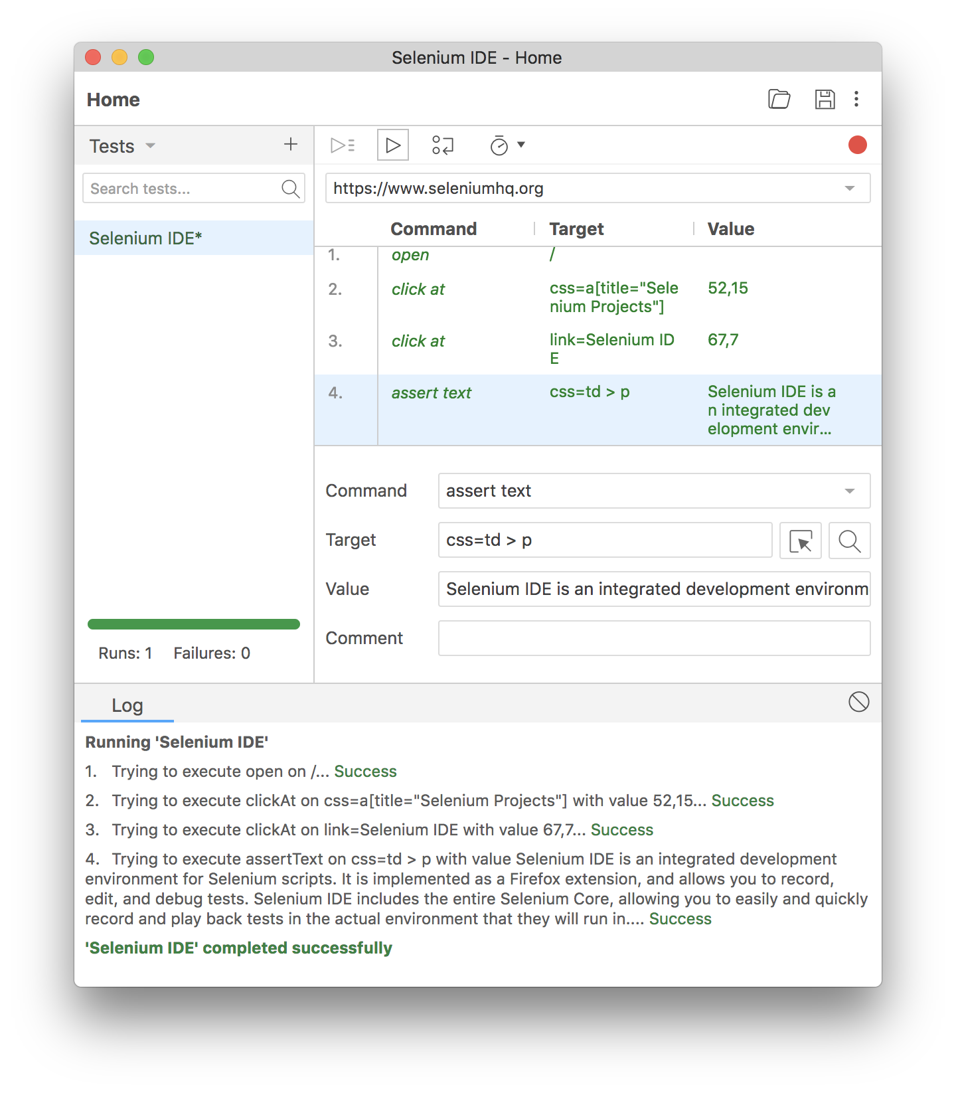
Task: Click value cell '52,15'
Action: tap(728, 288)
